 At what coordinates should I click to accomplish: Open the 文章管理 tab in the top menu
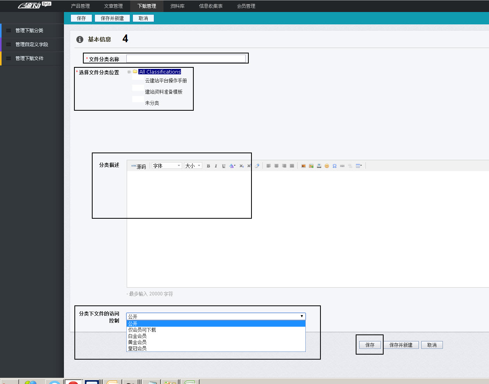pos(113,6)
